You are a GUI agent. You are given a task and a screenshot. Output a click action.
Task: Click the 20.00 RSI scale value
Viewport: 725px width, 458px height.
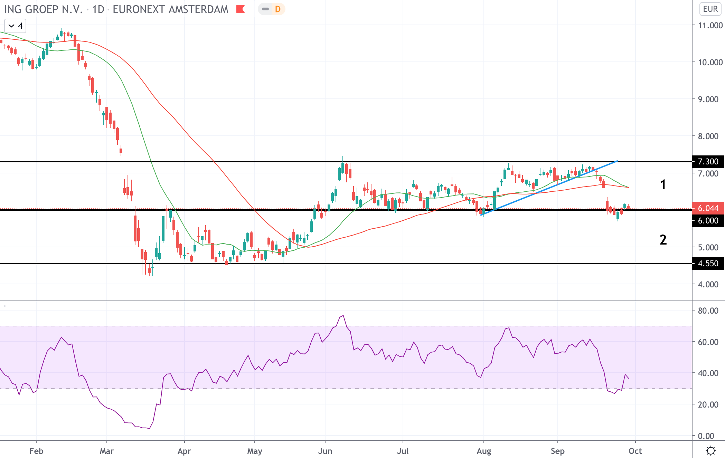(x=708, y=404)
